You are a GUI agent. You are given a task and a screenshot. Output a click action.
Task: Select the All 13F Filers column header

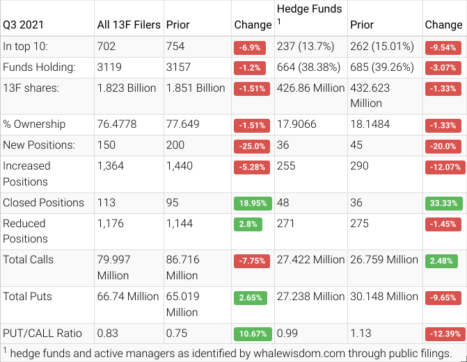(129, 24)
